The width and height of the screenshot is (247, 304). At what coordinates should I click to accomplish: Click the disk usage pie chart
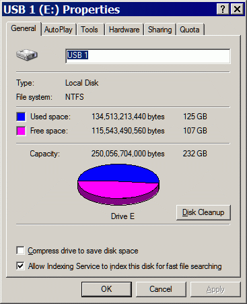click(x=118, y=184)
